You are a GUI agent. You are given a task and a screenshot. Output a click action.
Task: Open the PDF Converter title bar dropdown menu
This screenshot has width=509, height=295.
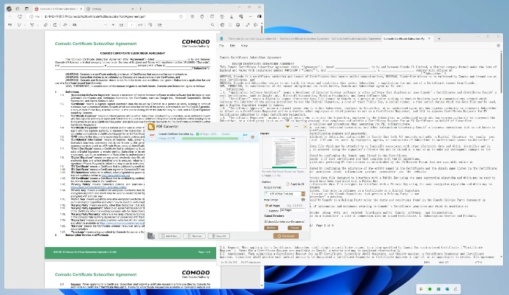(287, 126)
